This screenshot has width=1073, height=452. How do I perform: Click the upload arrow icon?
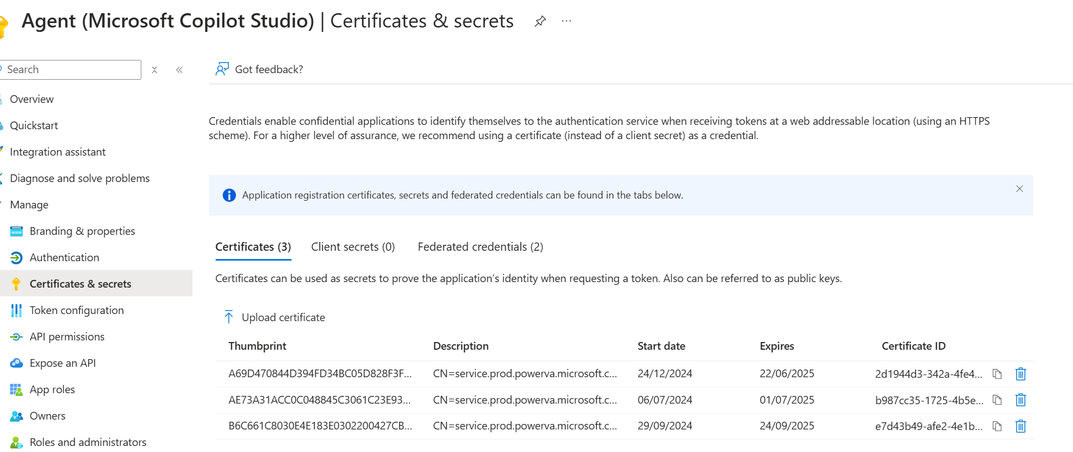coord(229,317)
